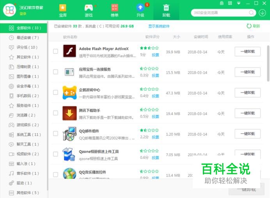Viewport: 270px width, 198px height.
Task: Click the software list vertical scrollbar
Action: (268, 63)
